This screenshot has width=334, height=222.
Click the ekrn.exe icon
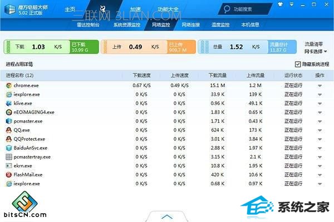(x=9, y=166)
